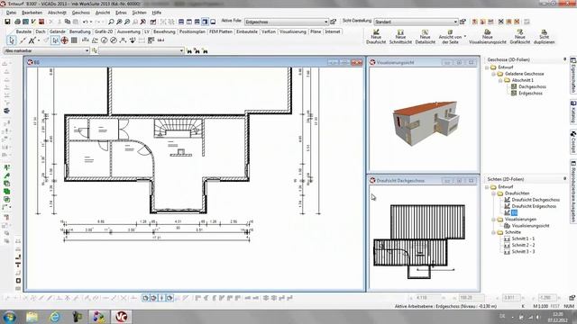Open Internet Explorer from the taskbar
The height and width of the screenshot is (324, 577).
(54, 317)
